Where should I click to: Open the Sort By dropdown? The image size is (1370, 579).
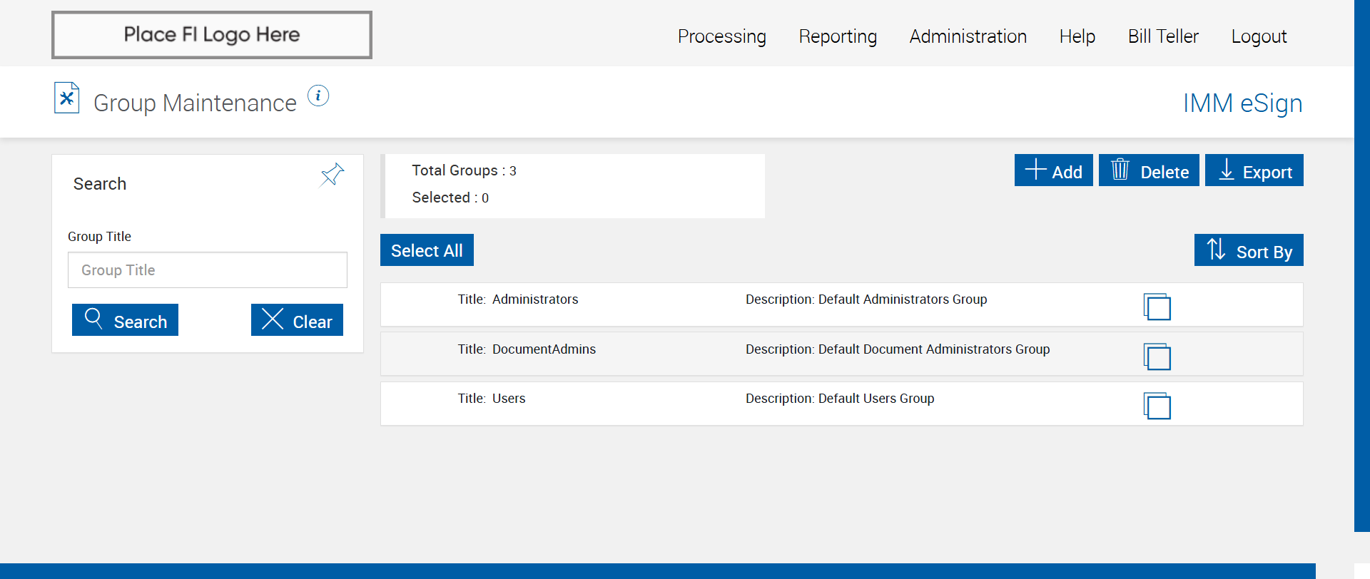point(1249,250)
